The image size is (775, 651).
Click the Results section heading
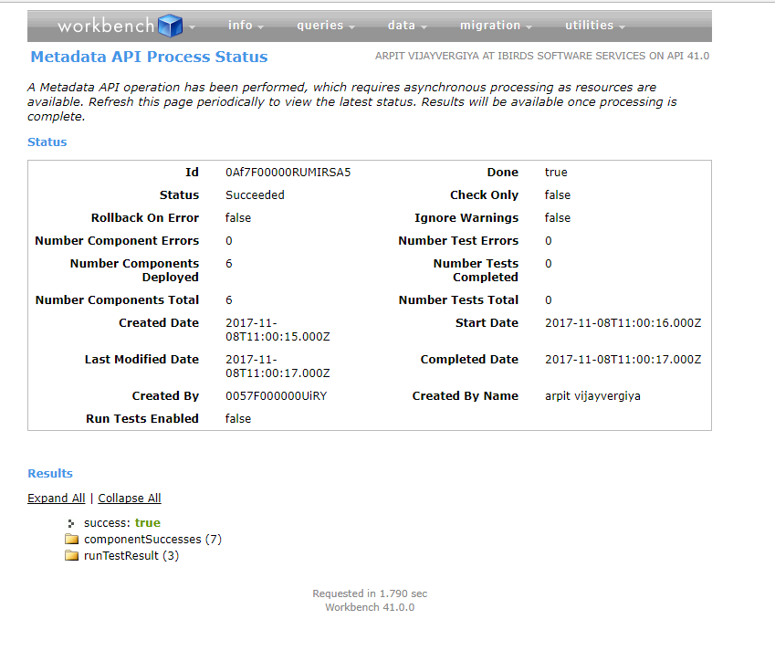pos(50,473)
